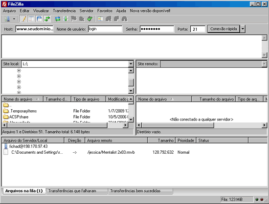Click red activity indicator in status bar
The width and height of the screenshot is (269, 204).
pyautogui.click(x=262, y=200)
